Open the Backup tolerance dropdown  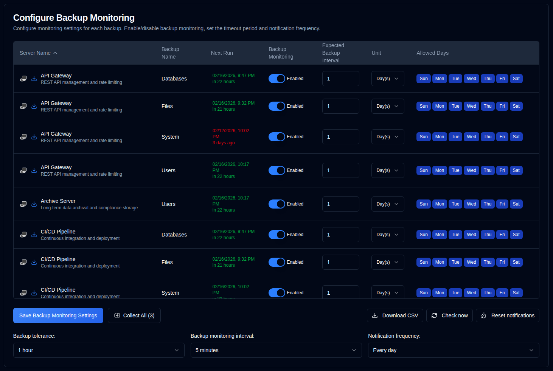(x=98, y=350)
